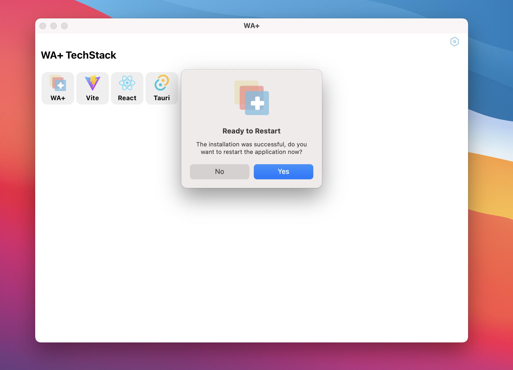Click the 'installation was successful' message text

click(251, 148)
